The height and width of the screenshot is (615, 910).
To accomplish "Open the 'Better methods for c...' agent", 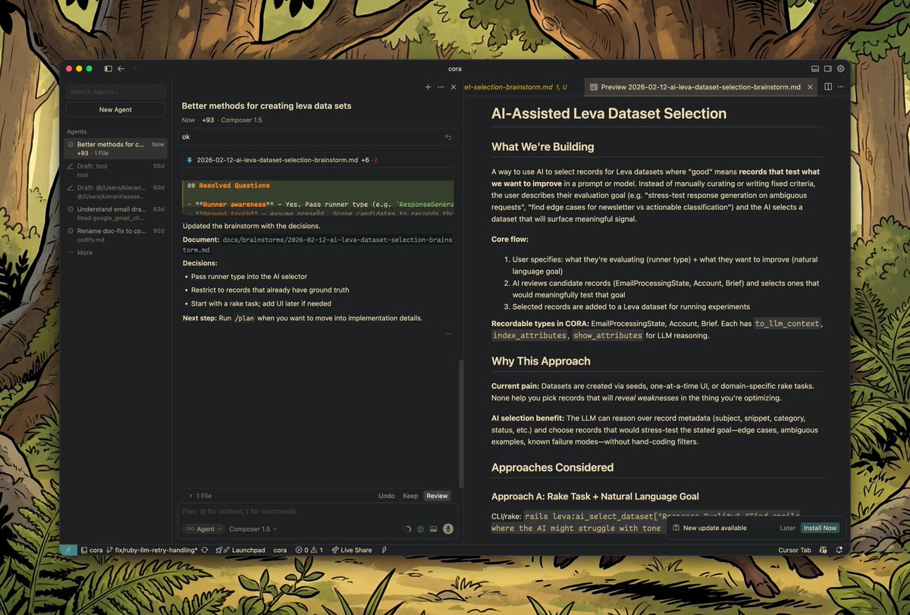I will tap(115, 148).
